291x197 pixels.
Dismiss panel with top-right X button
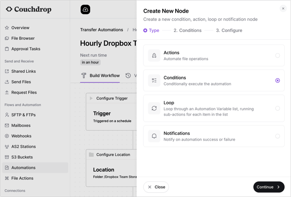point(283,8)
